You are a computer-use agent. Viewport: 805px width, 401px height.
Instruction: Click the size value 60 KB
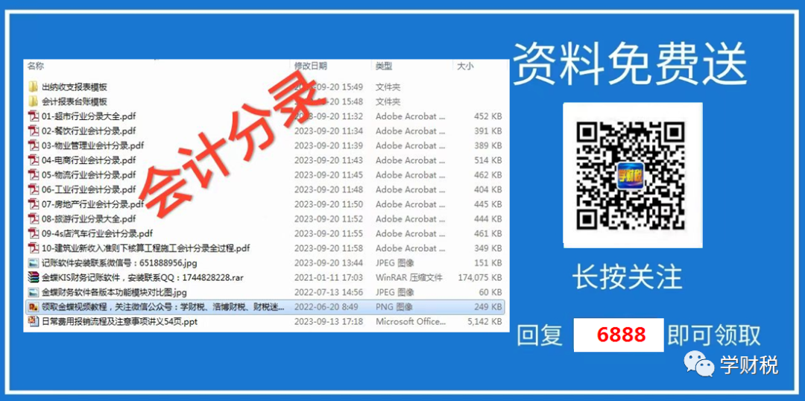(490, 292)
